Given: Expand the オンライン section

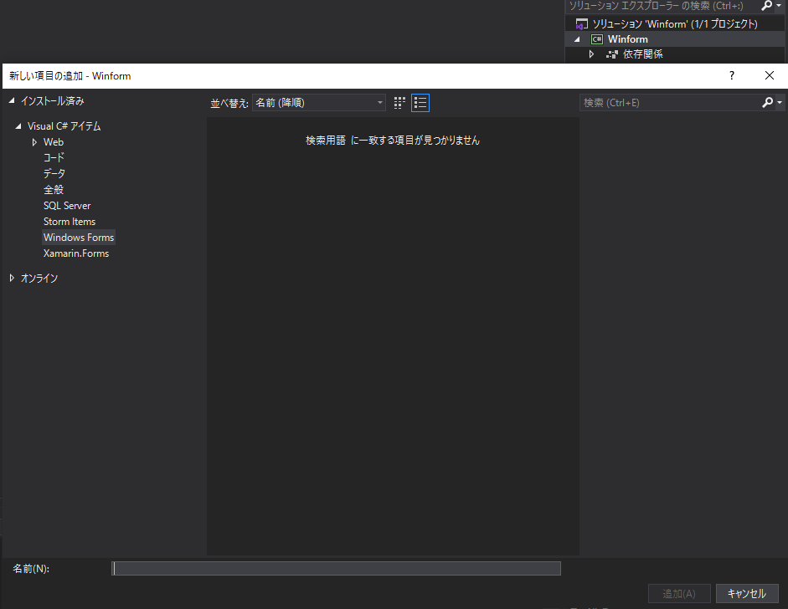Looking at the screenshot, I should 11,278.
